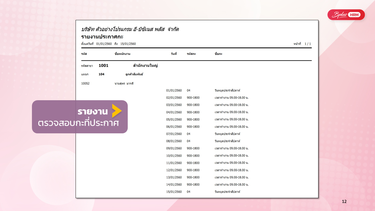The height and width of the screenshot is (211, 375).
Task: Click เวลาทำงาน 09.00-18.00 น. on 09/01/2560 row
Action: click(231, 148)
